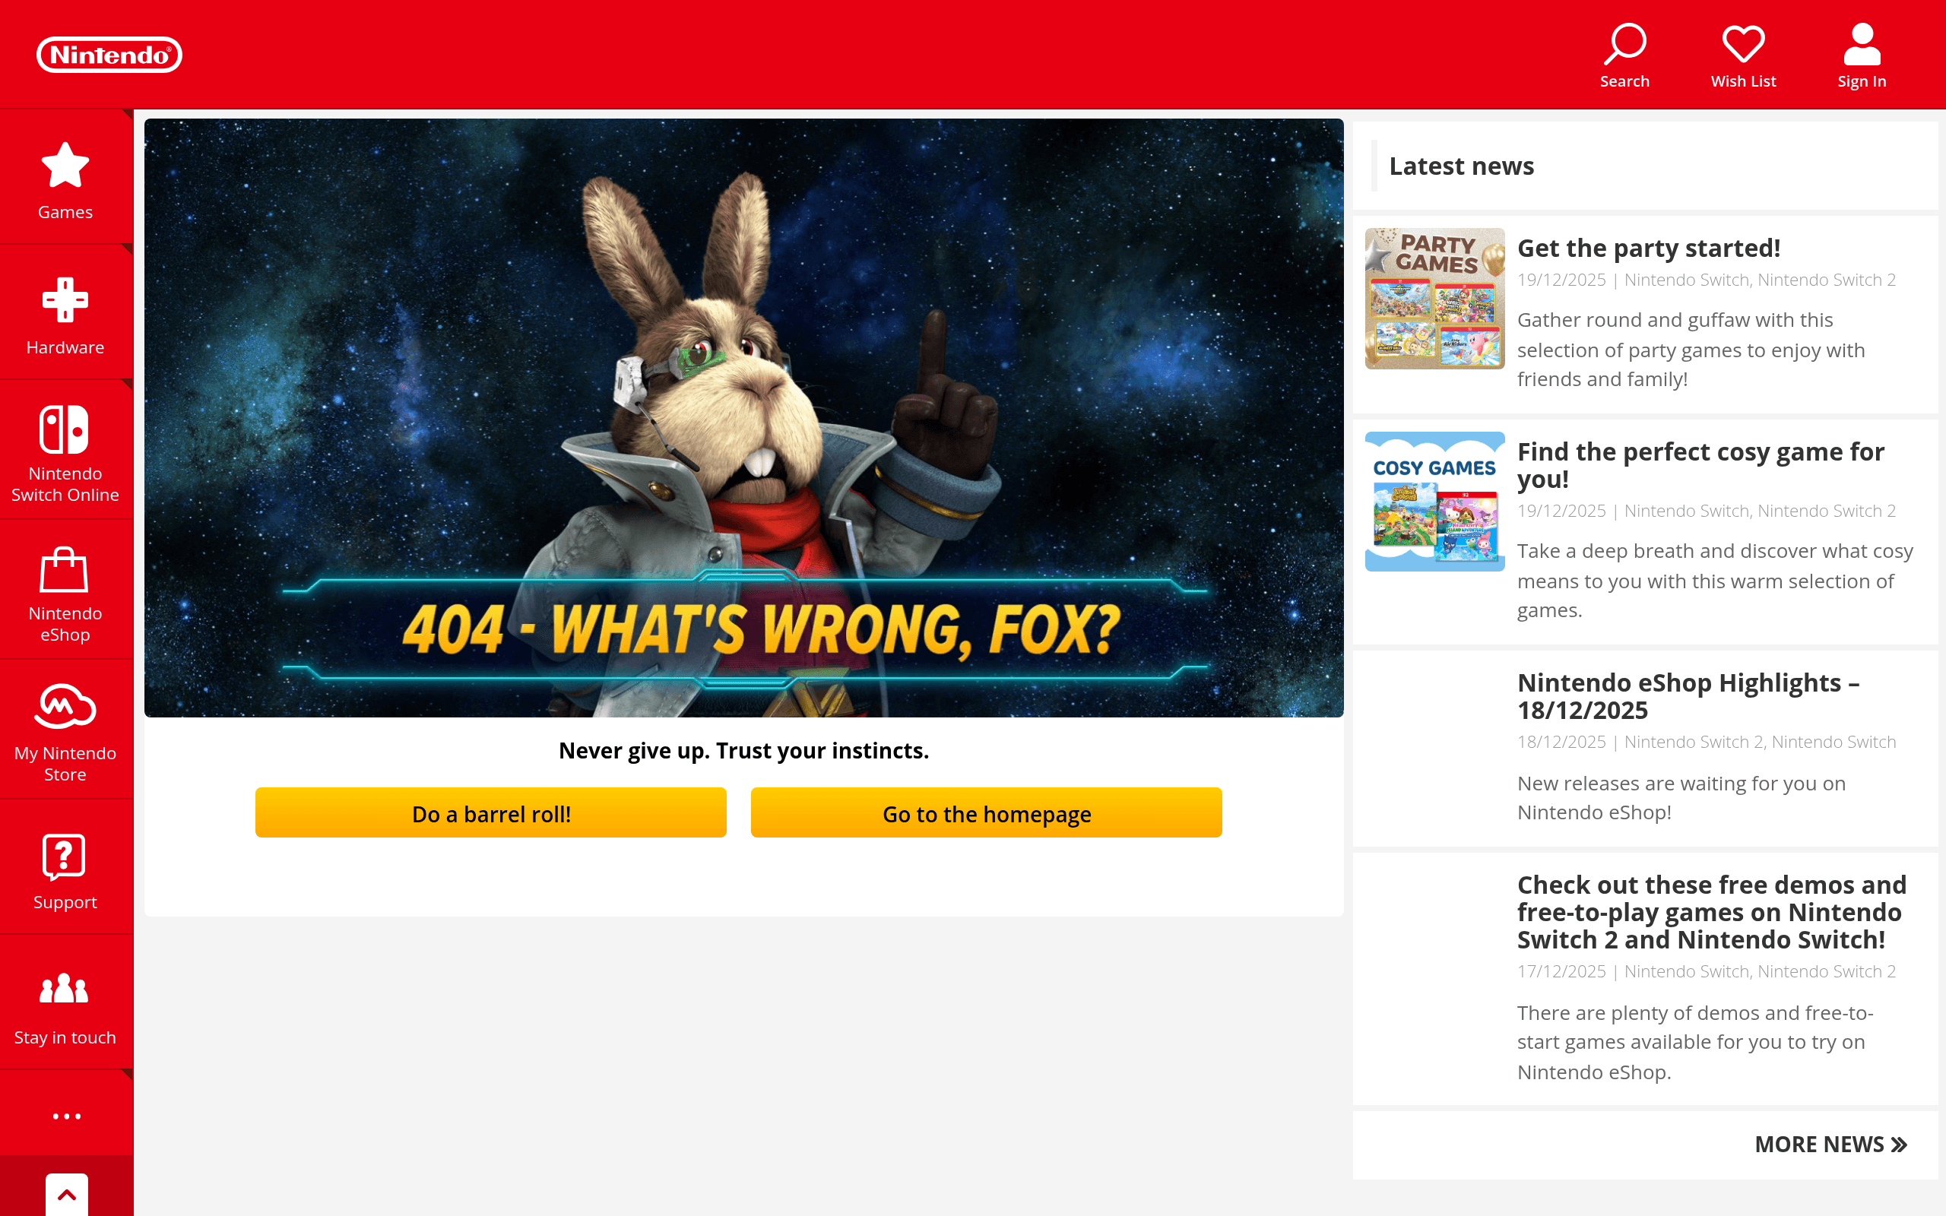Click the Sign In text label

[x=1862, y=81]
